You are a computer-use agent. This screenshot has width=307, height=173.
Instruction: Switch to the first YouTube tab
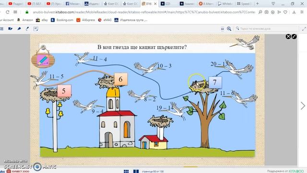(16, 4)
